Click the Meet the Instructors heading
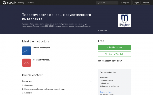Screen dimensions: 153x95 coord(36,41)
